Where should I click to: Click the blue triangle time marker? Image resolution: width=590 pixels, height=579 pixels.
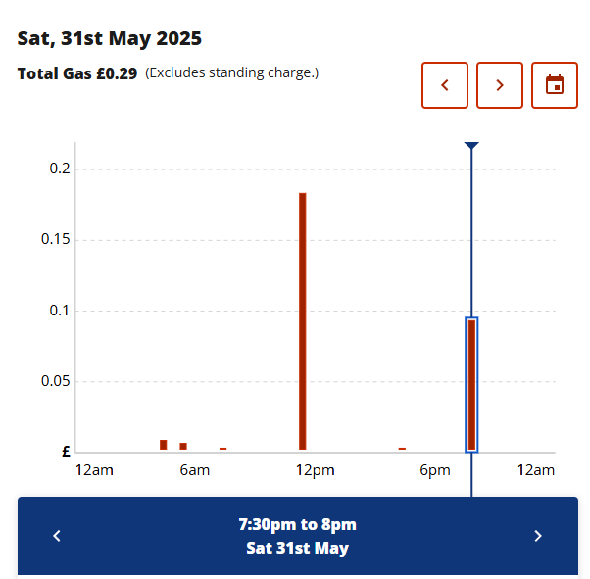[471, 145]
